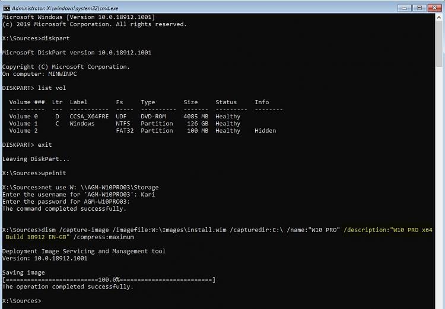Image resolution: width=445 pixels, height=309 pixels.
Task: Click 'Volume 0' row label
Action: point(23,117)
